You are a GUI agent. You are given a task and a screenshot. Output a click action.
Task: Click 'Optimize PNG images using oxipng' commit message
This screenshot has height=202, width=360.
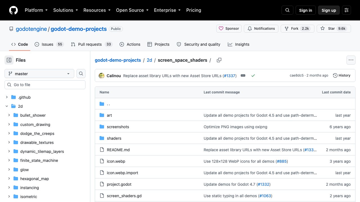tap(235, 127)
